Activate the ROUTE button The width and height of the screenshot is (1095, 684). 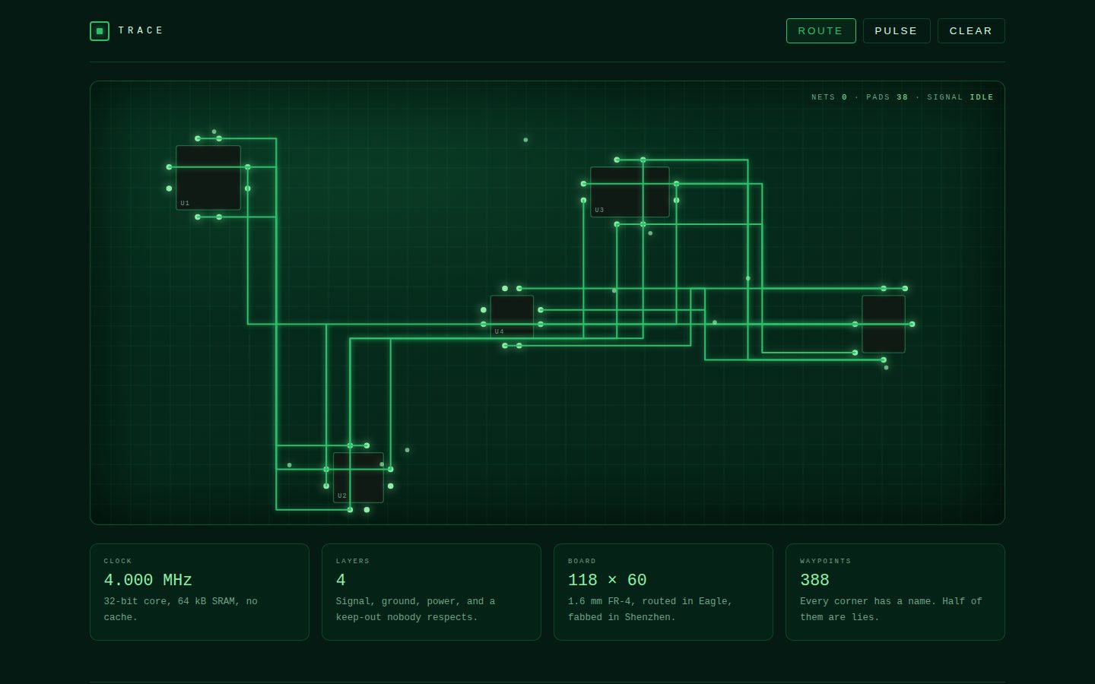[x=820, y=31]
